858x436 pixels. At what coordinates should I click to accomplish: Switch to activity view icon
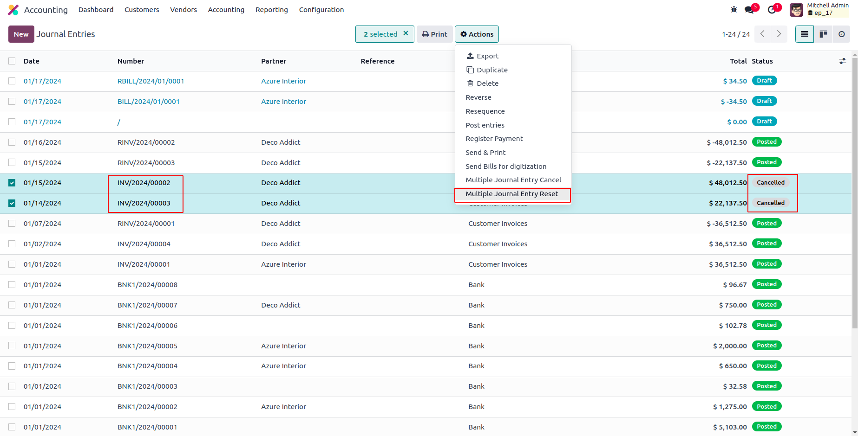(841, 34)
